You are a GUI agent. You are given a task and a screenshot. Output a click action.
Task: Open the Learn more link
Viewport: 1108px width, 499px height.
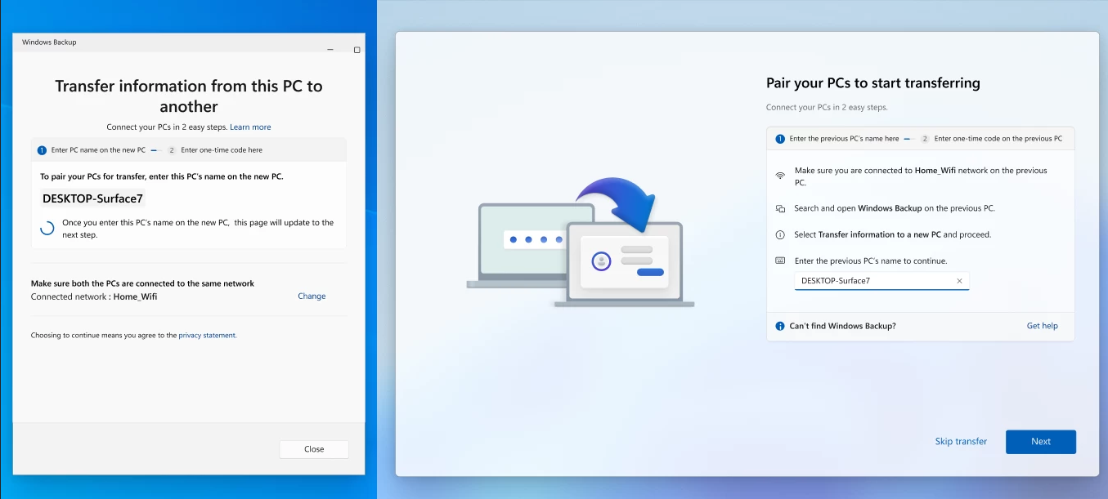(x=250, y=127)
